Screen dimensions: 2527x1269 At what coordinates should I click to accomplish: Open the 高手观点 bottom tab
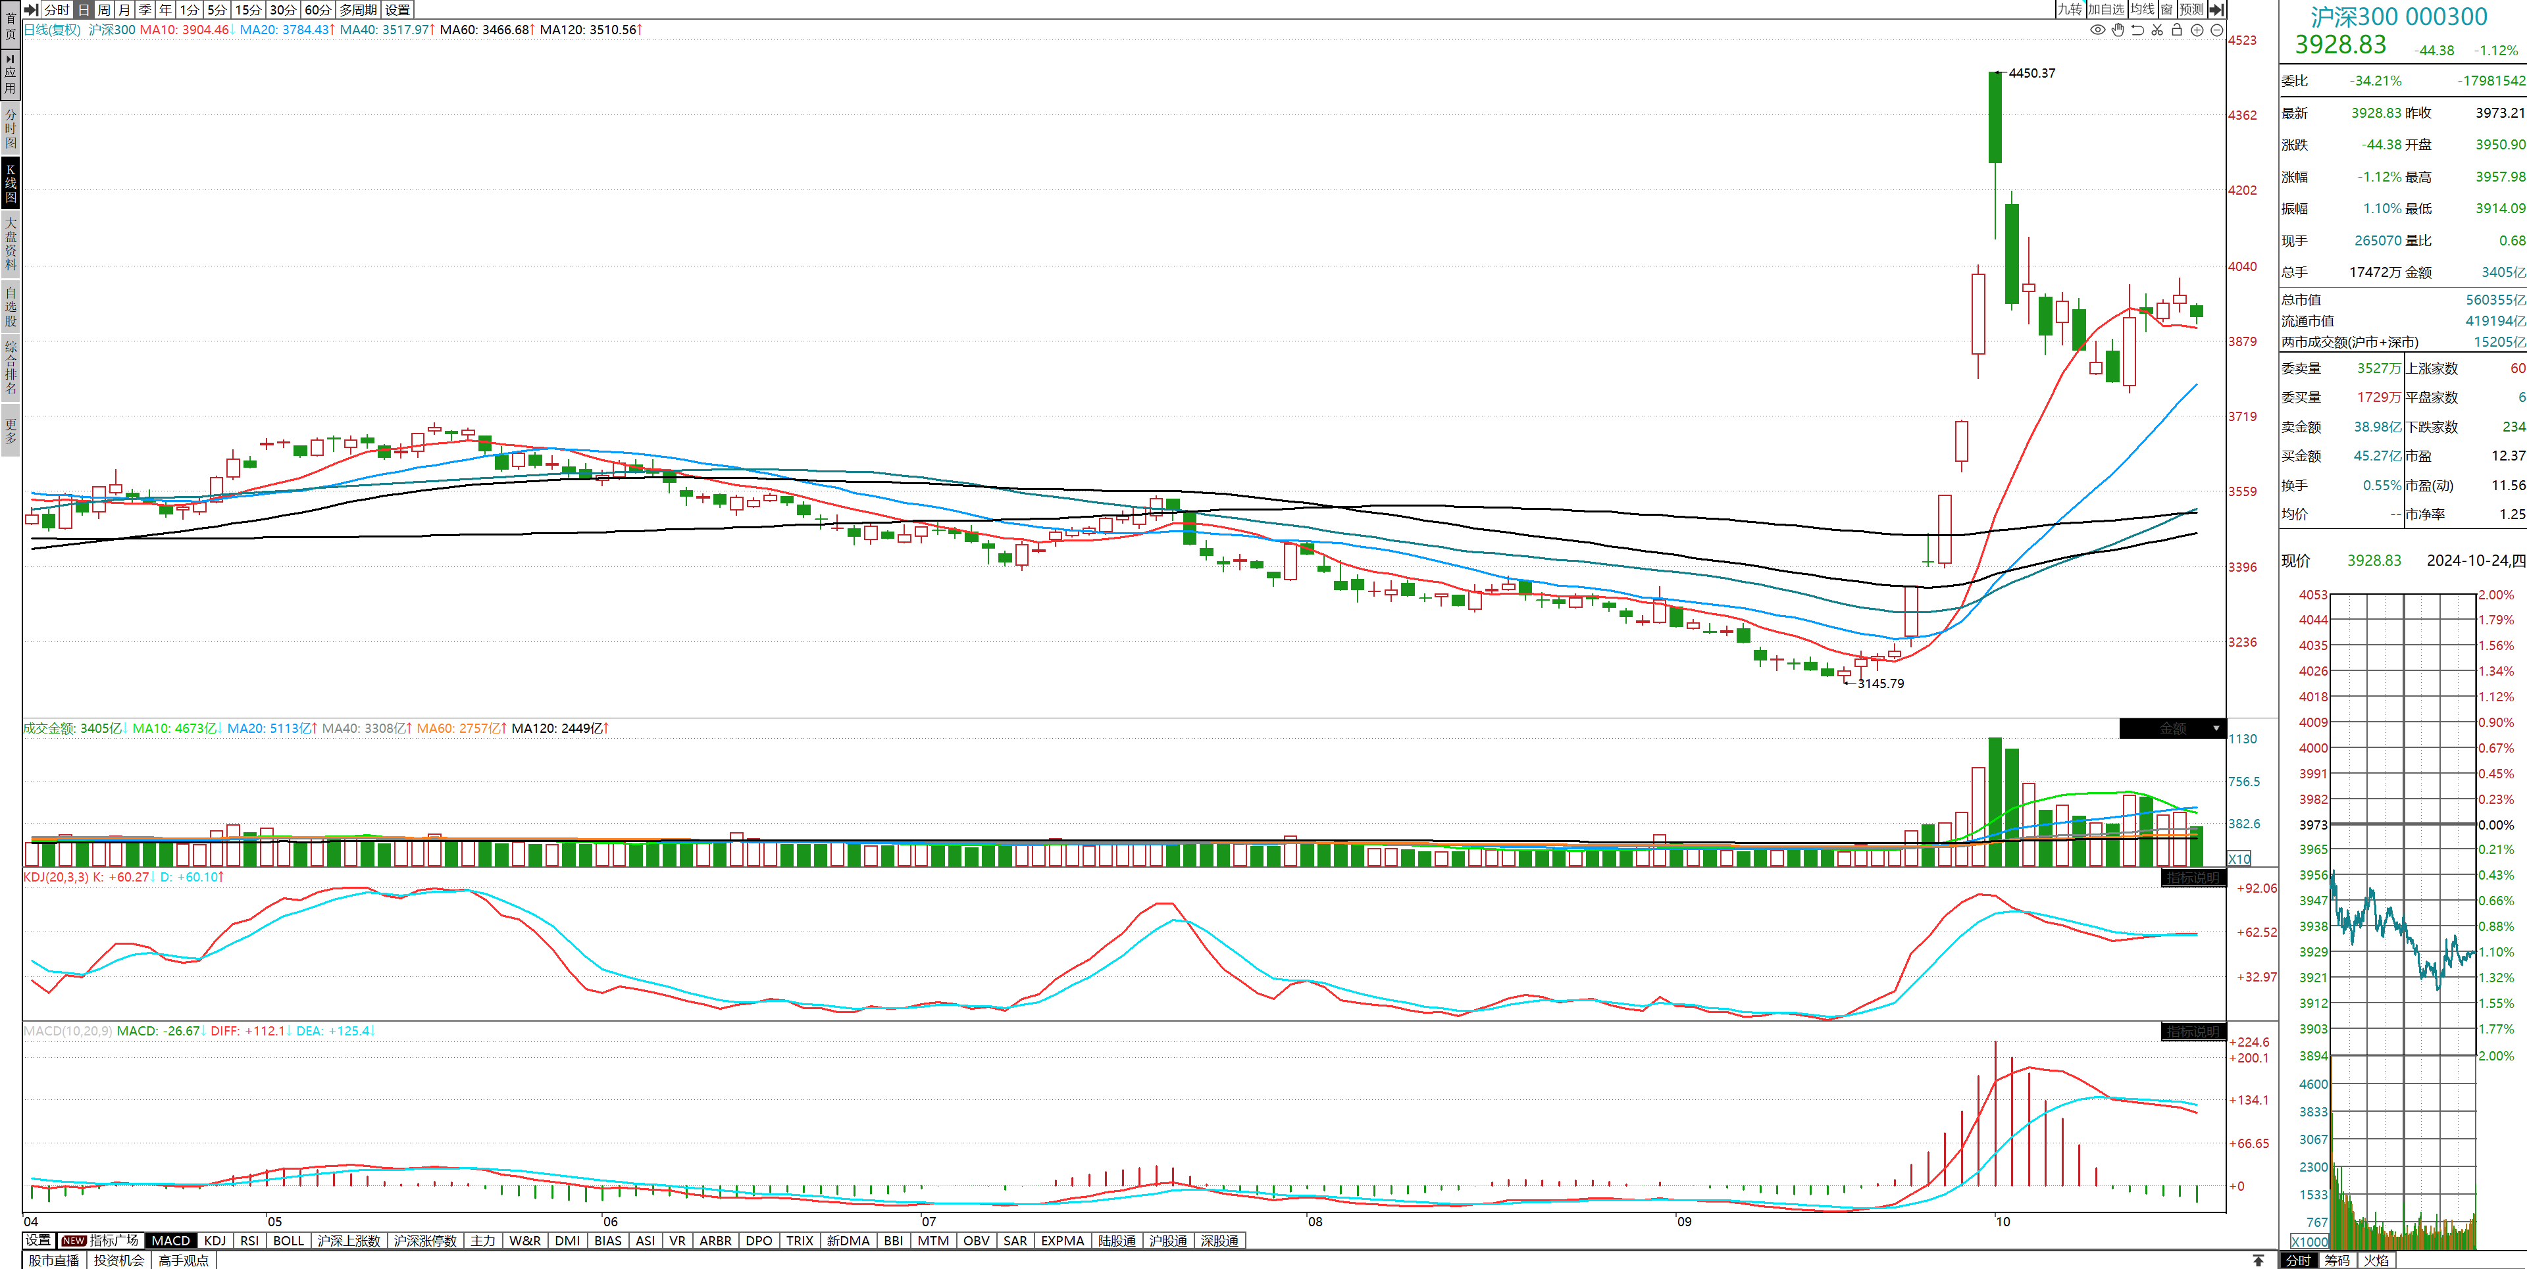pos(184,1260)
